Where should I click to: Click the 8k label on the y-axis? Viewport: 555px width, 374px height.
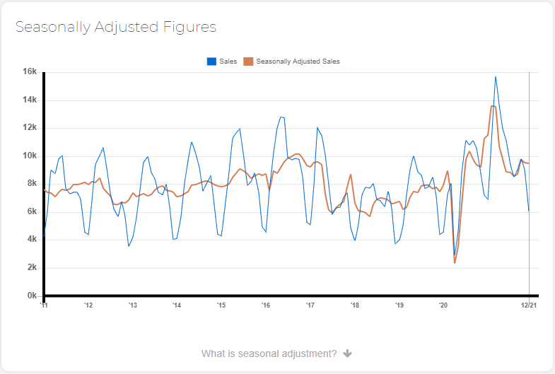(32, 183)
